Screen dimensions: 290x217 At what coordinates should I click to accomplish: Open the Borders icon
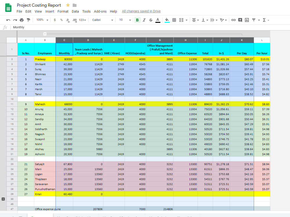pyautogui.click(x=174, y=20)
